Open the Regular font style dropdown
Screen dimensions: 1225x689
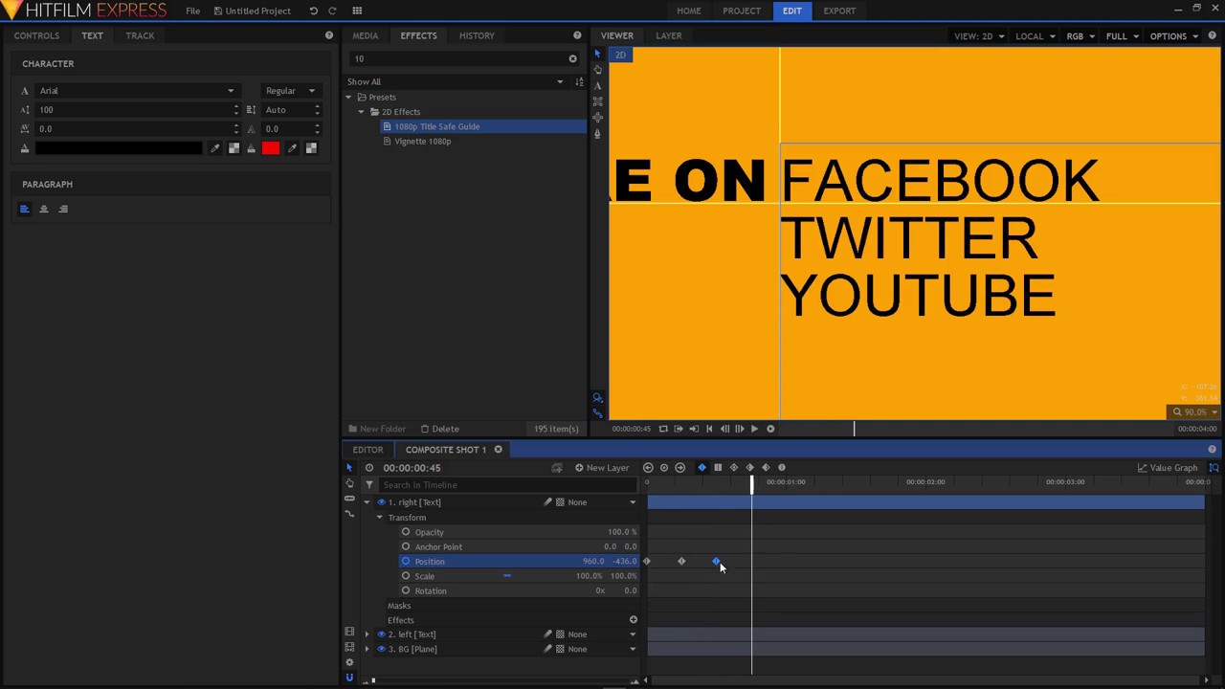pyautogui.click(x=291, y=91)
